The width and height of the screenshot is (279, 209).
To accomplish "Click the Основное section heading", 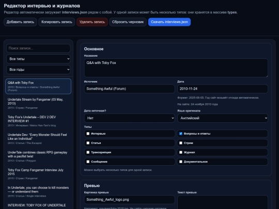I will click(94, 49).
